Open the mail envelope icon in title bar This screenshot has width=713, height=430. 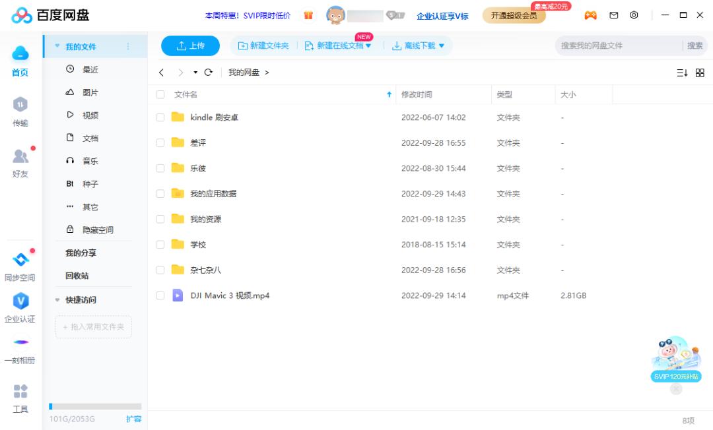click(613, 15)
